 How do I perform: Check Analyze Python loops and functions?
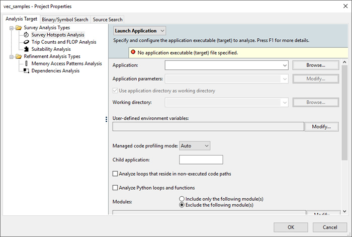[116, 188]
